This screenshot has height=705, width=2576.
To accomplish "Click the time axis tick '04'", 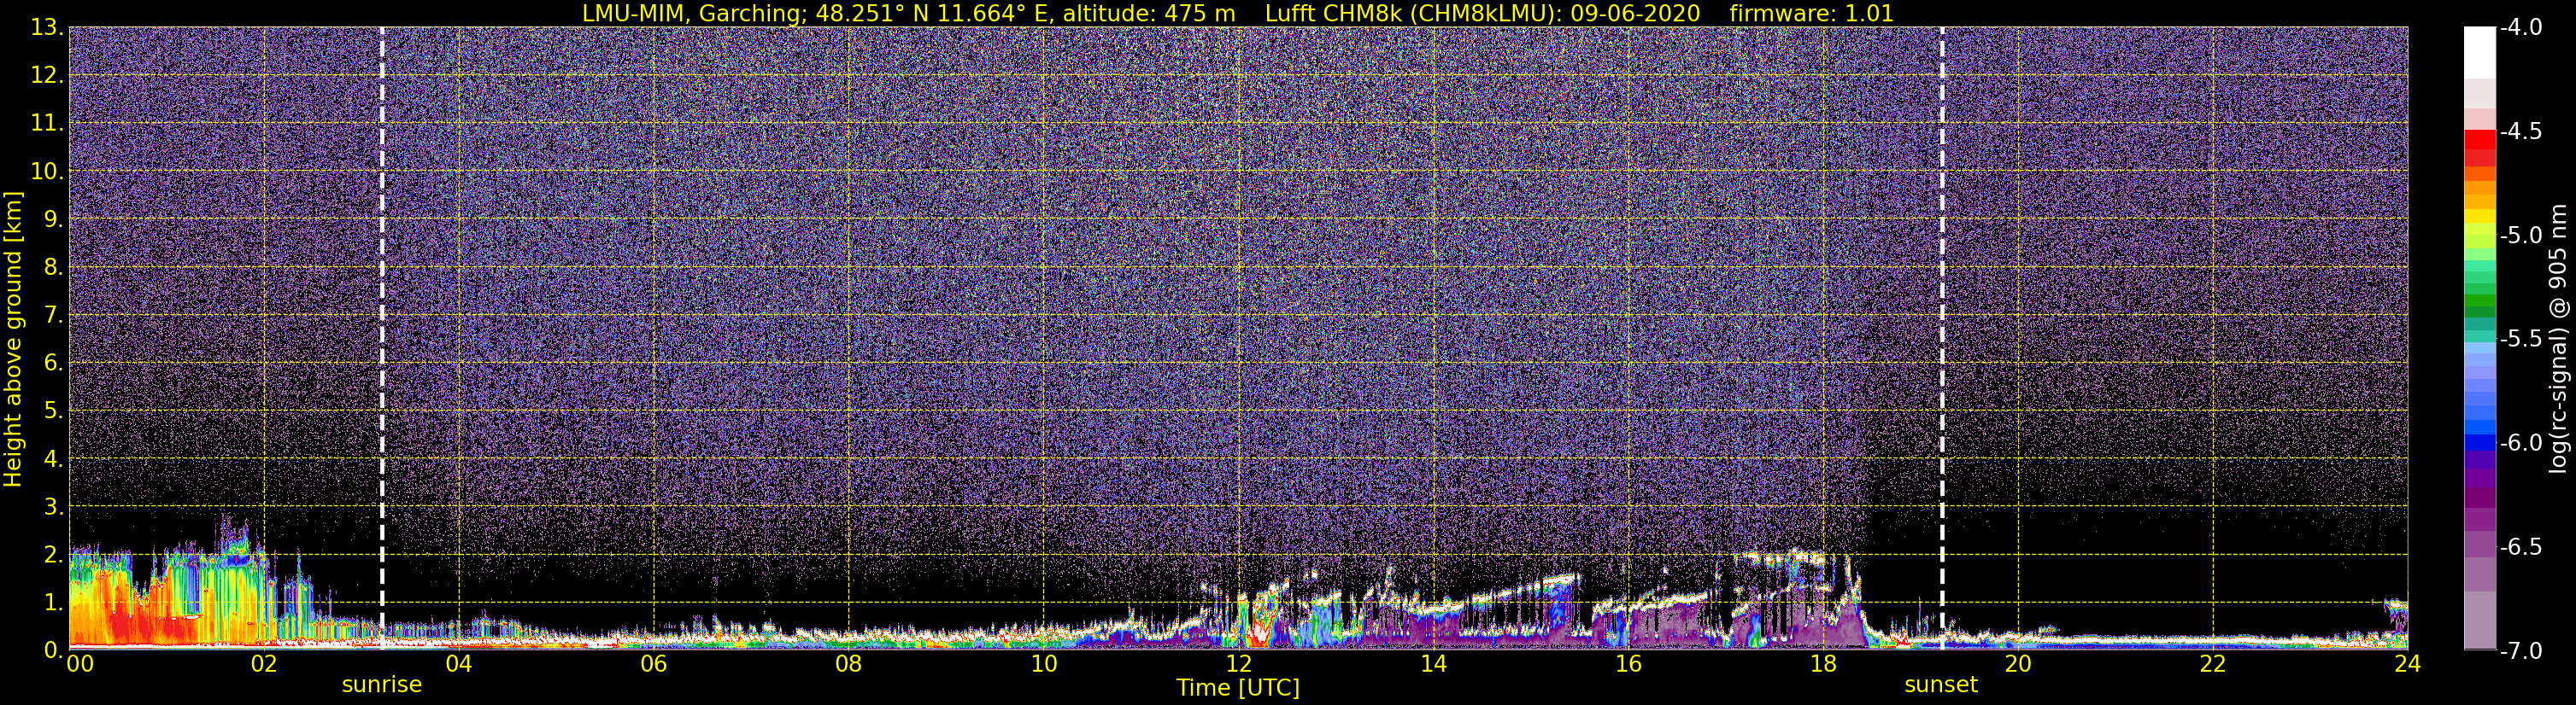I will click(459, 665).
